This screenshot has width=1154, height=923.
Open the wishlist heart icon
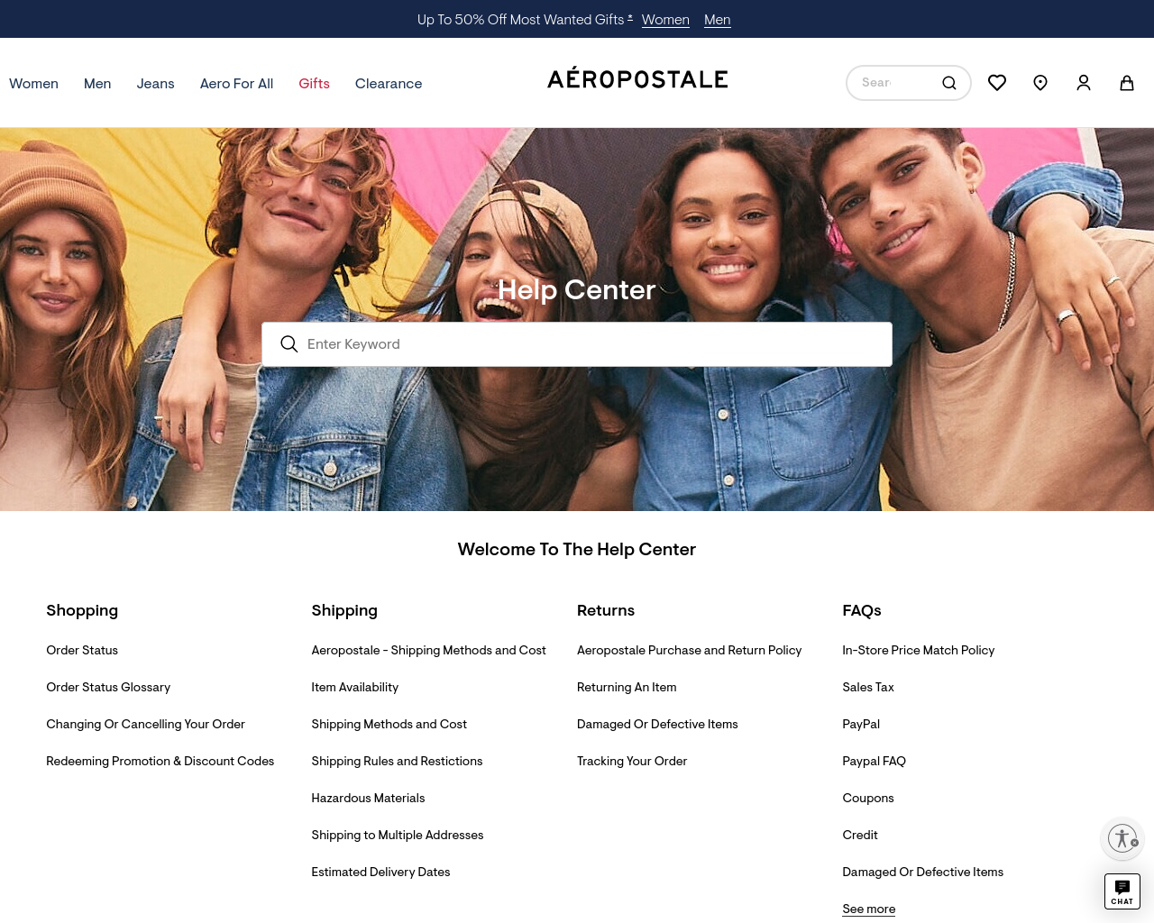(x=997, y=83)
